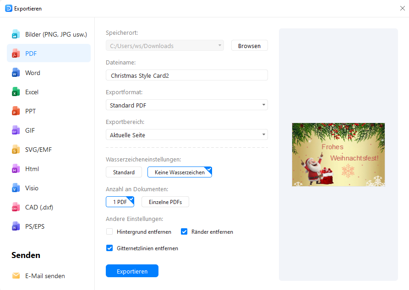Expand the Speicherort path dropdown
The width and height of the screenshot is (409, 290).
[x=220, y=45]
